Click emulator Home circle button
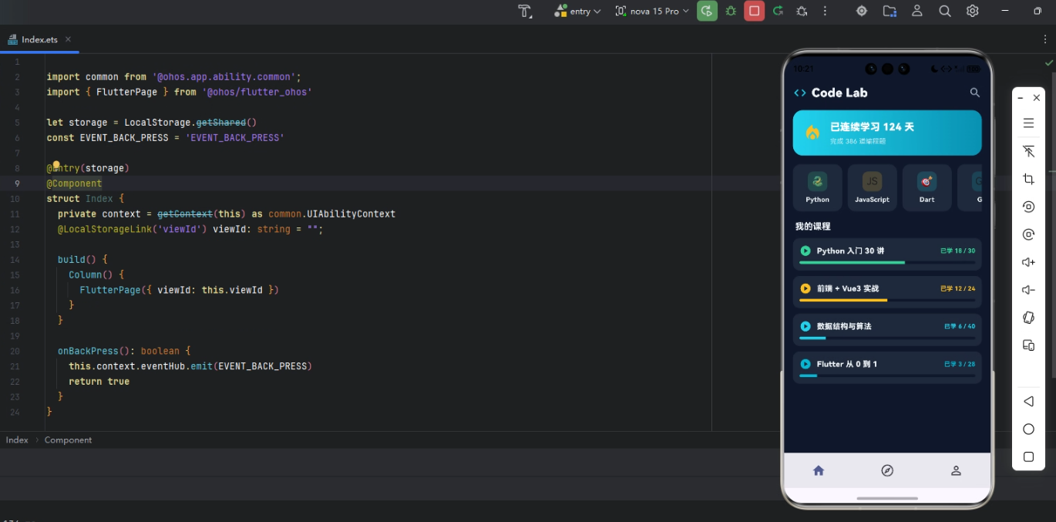 [x=1028, y=429]
